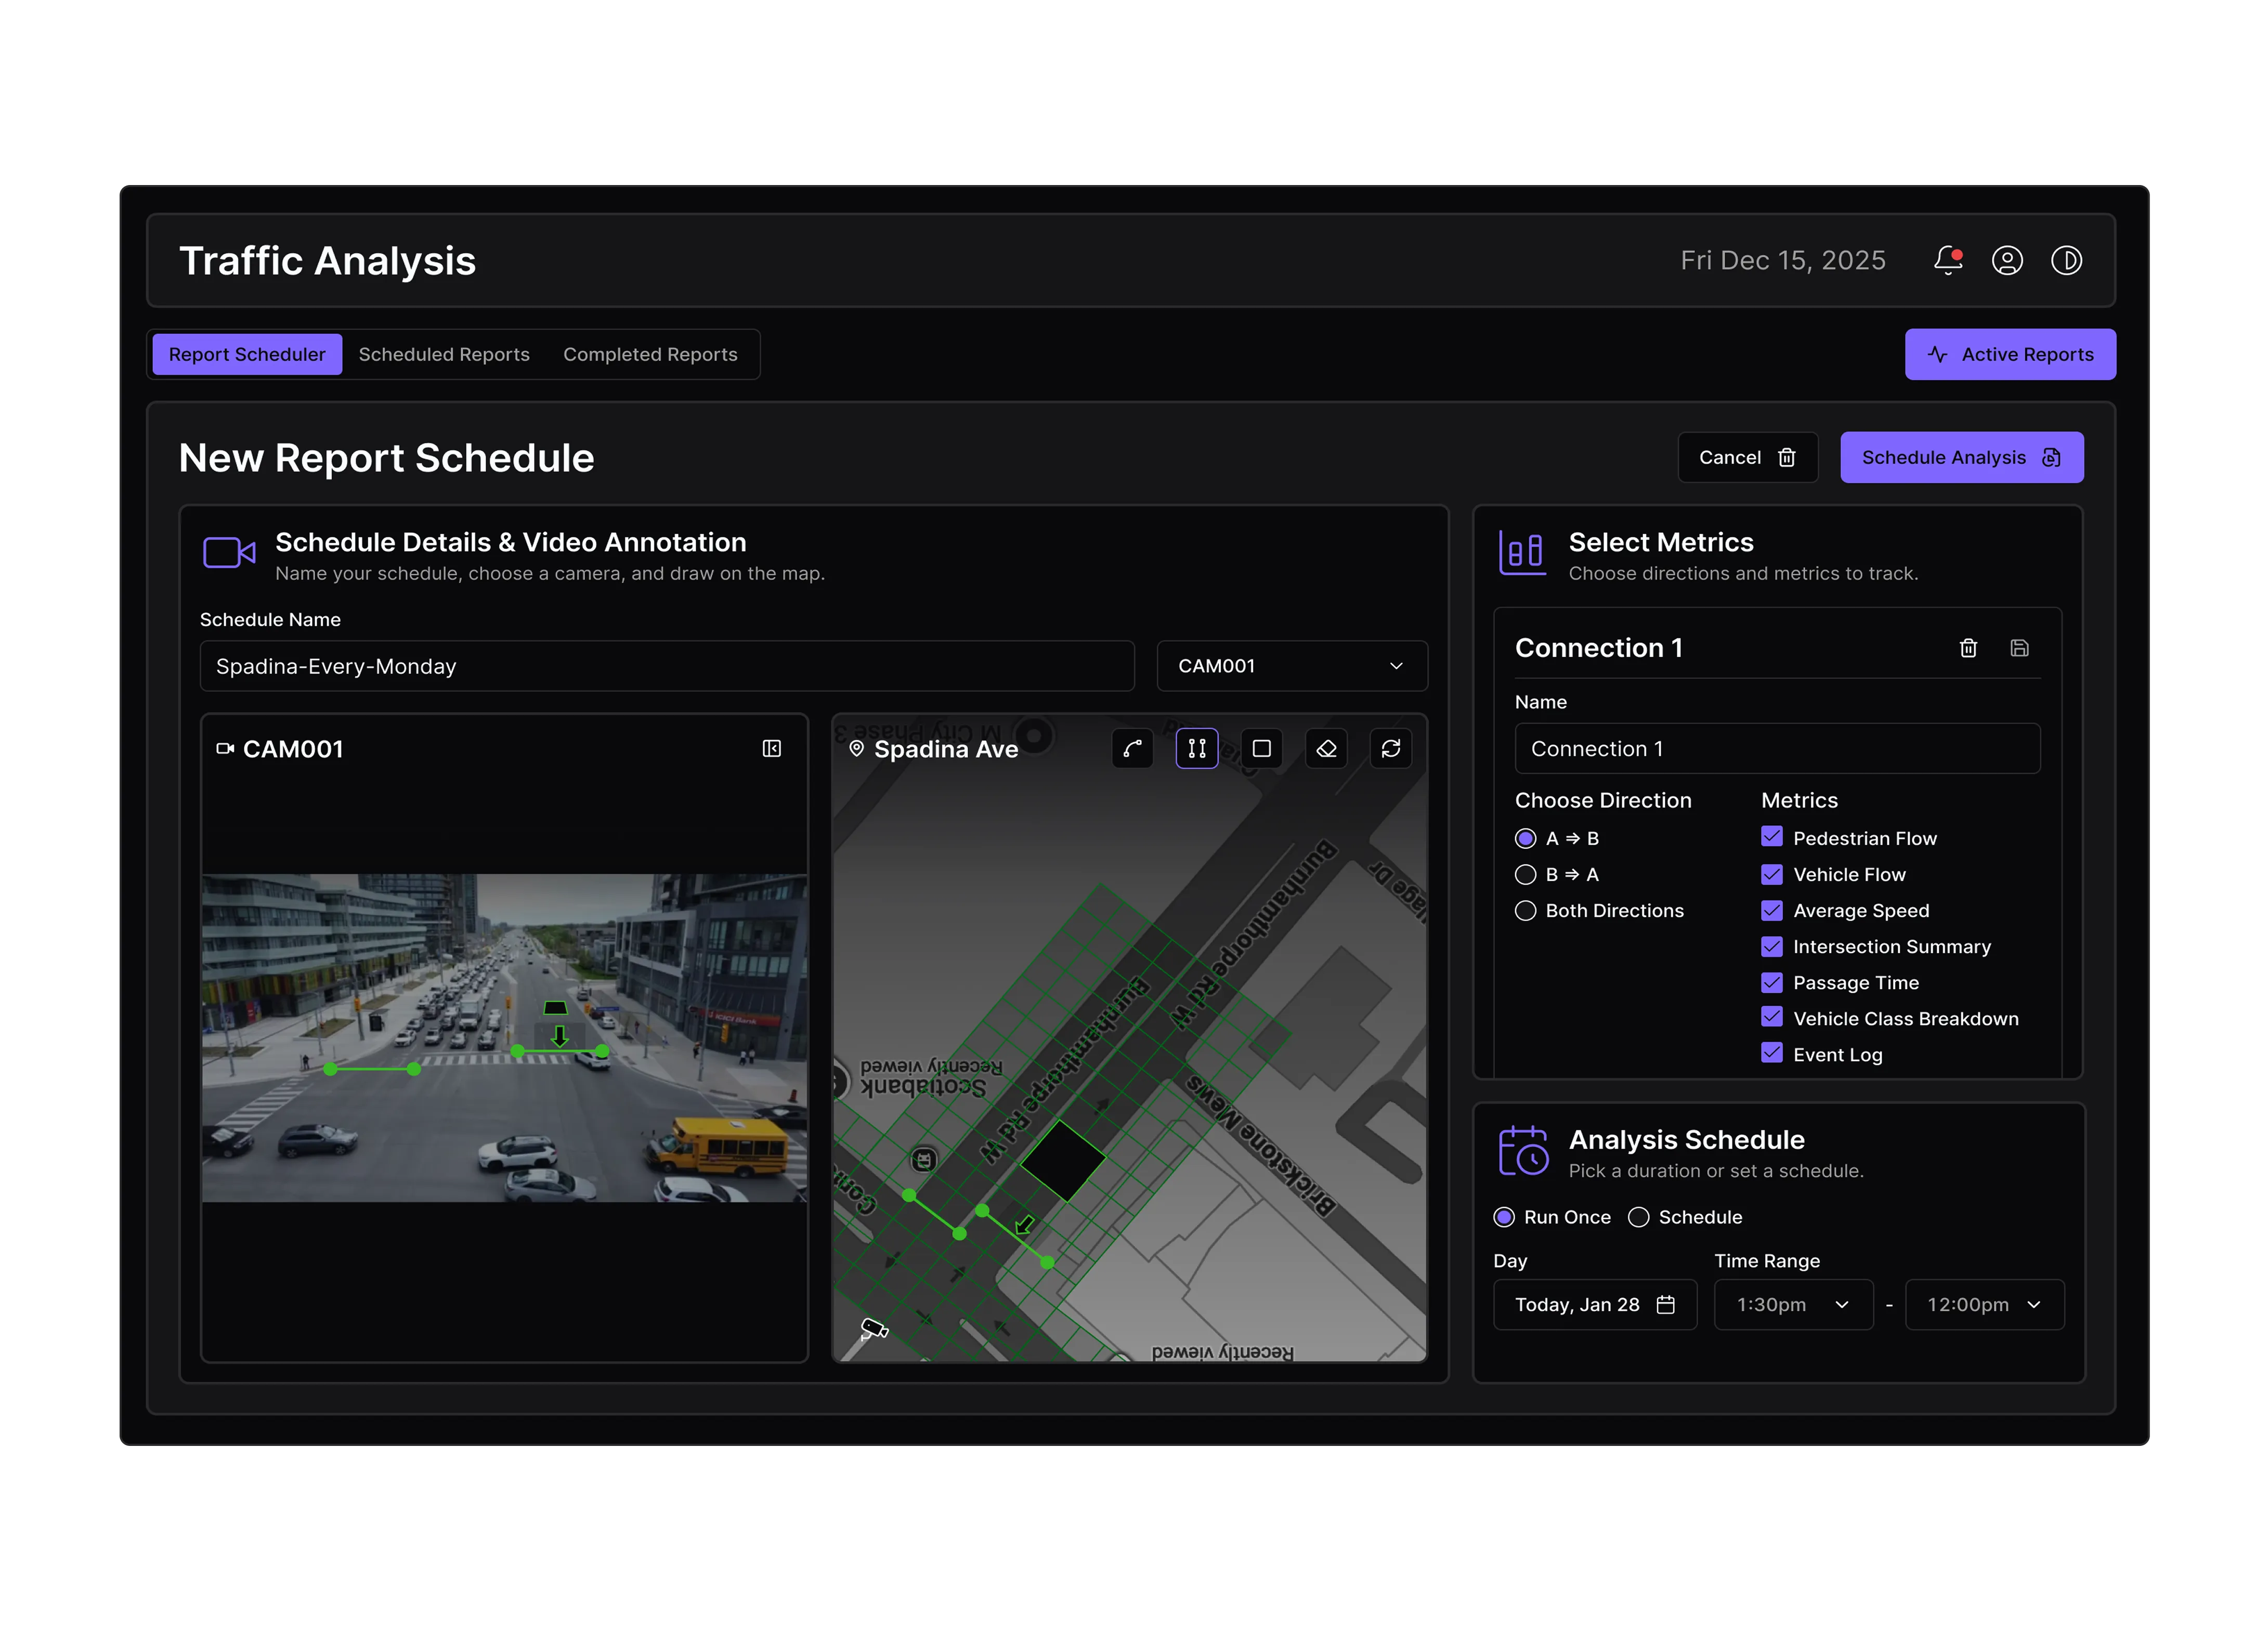Open the notifications bell
Viewport: 2268px width, 1632px height.
click(x=1947, y=261)
